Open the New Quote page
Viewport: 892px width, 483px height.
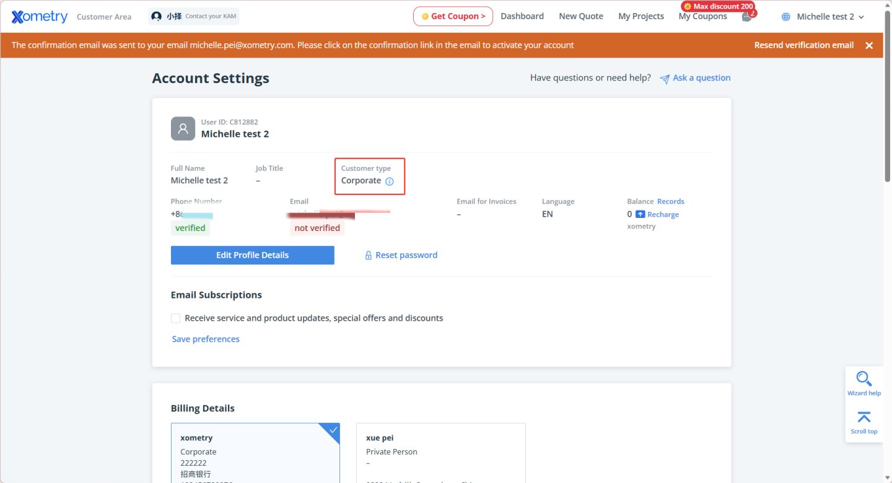[x=580, y=17]
